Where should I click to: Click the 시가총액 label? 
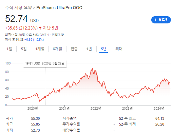(x=70, y=118)
